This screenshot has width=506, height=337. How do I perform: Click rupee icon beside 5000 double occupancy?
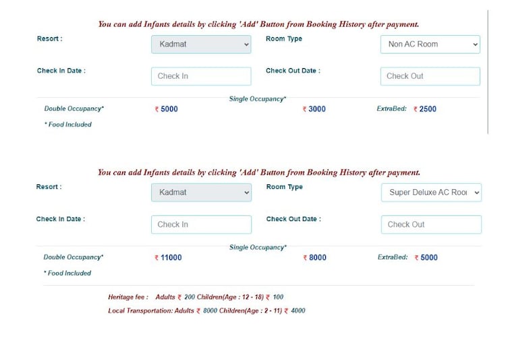tap(157, 109)
